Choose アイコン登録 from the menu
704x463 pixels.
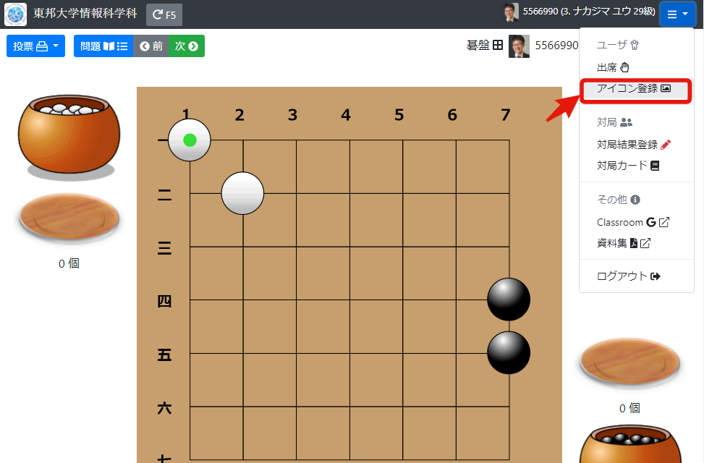tap(635, 88)
